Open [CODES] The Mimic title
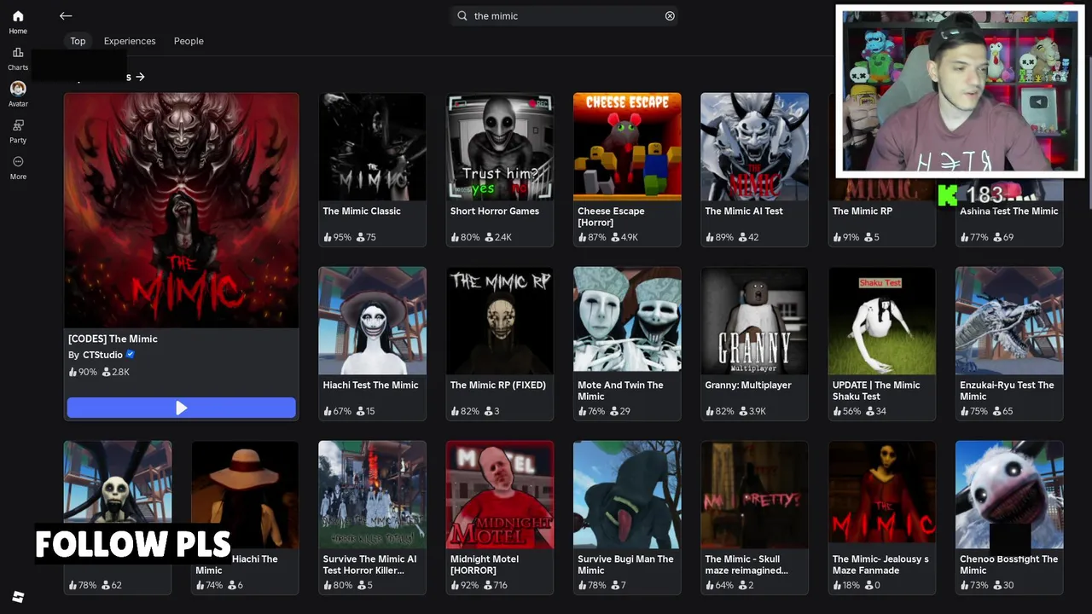1092x614 pixels. 113,339
